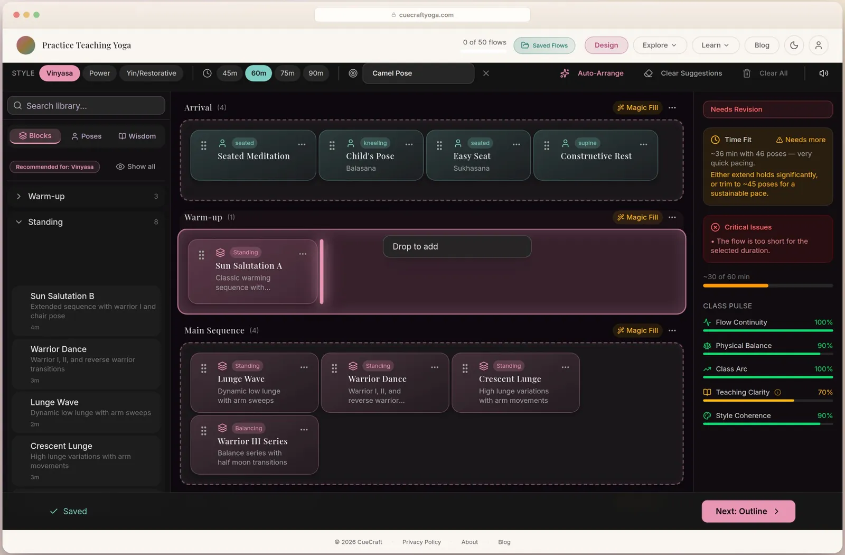The height and width of the screenshot is (555, 845).
Task: Open options menu for Easy Seat card
Action: click(x=516, y=144)
